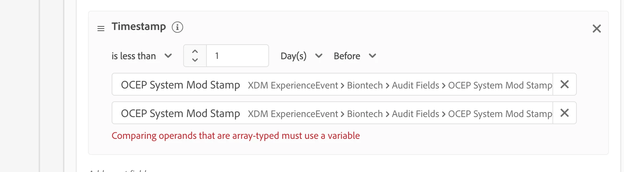Click the chevron arrow next to Day(s)
Viewport: 624px width, 172px height.
(x=319, y=56)
